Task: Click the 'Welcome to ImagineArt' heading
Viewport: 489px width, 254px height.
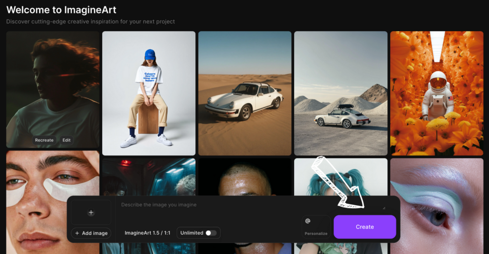Action: [61, 10]
